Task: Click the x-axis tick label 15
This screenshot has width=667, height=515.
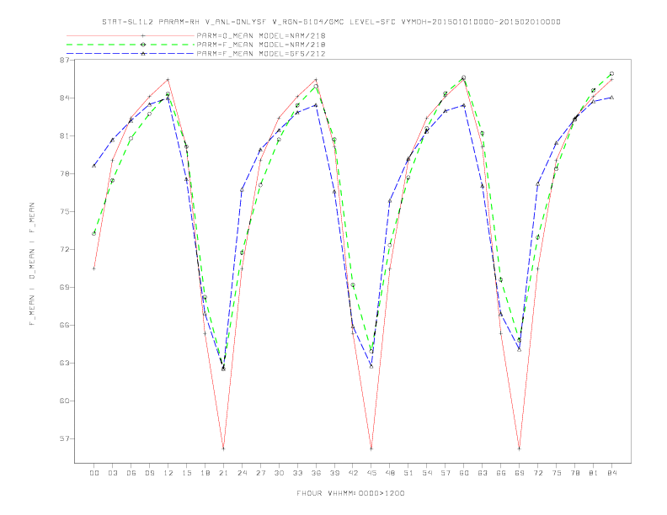Action: pos(186,473)
